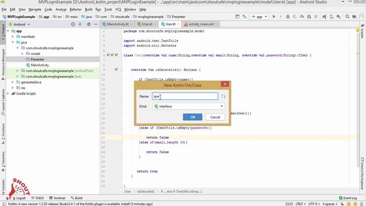Collapse the java folder node
The image size is (366, 206).
(13, 42)
